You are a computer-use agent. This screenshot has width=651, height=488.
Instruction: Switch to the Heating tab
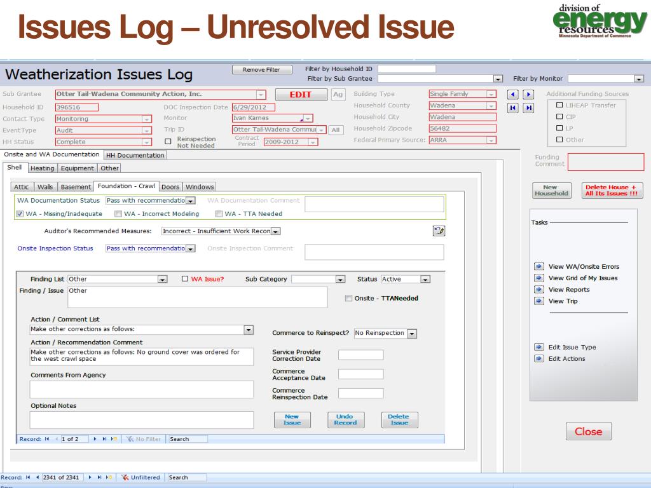pyautogui.click(x=42, y=168)
